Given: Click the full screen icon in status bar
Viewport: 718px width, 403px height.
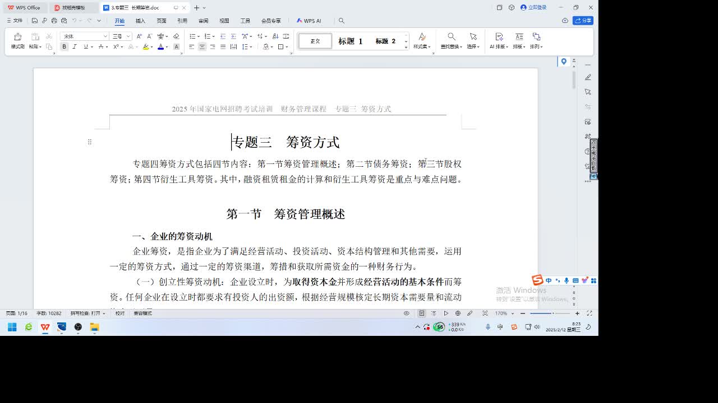Looking at the screenshot, I should (x=589, y=313).
